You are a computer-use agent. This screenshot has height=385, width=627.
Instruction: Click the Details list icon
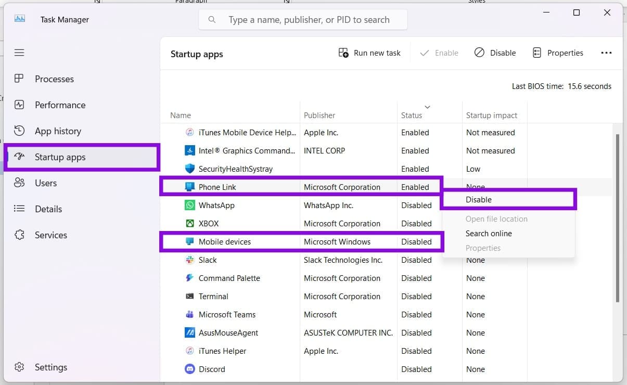coord(19,209)
